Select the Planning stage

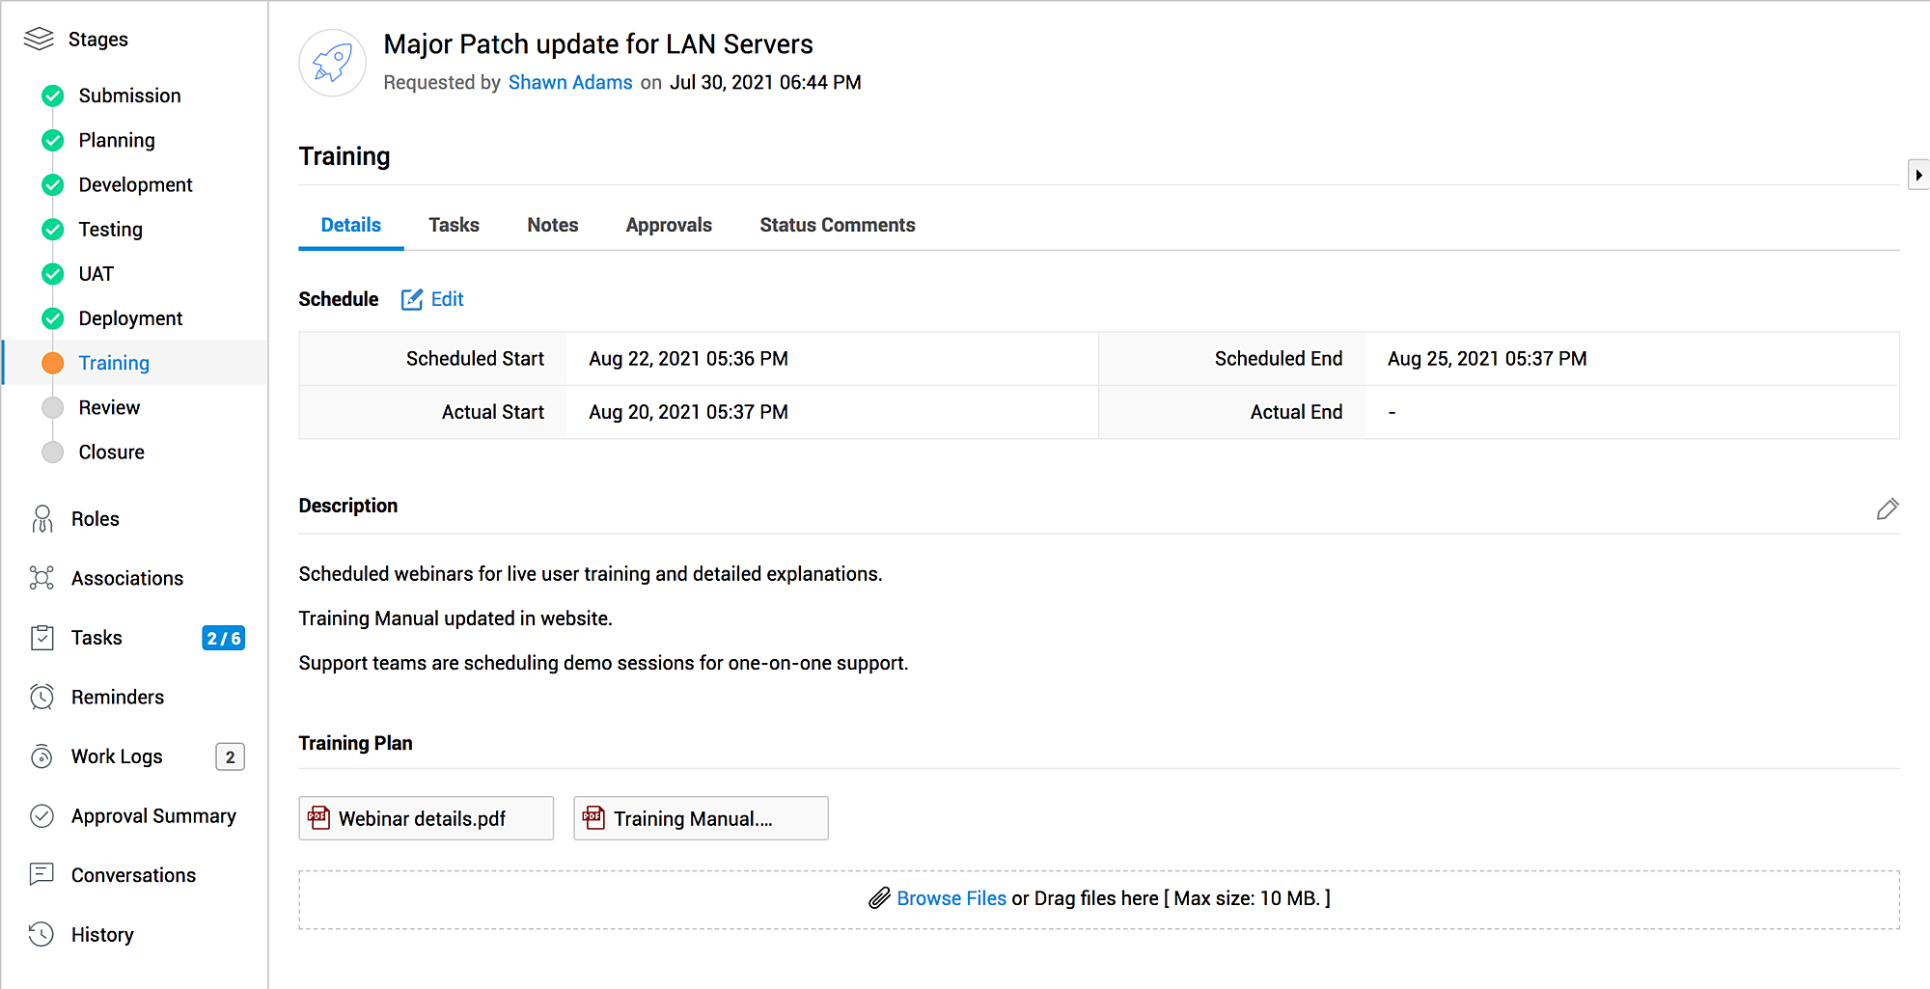click(117, 140)
